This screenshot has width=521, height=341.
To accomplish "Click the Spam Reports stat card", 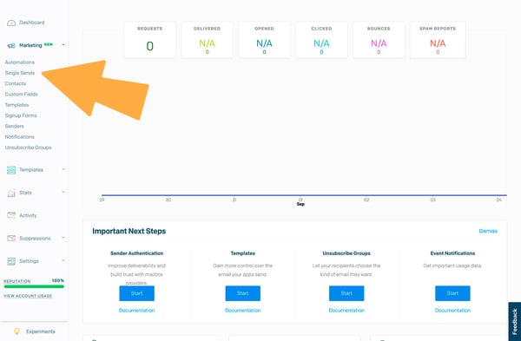I will [438, 40].
